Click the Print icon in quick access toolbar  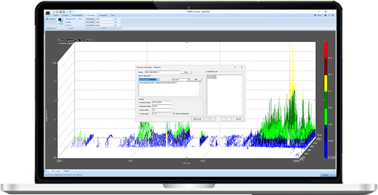point(64,12)
